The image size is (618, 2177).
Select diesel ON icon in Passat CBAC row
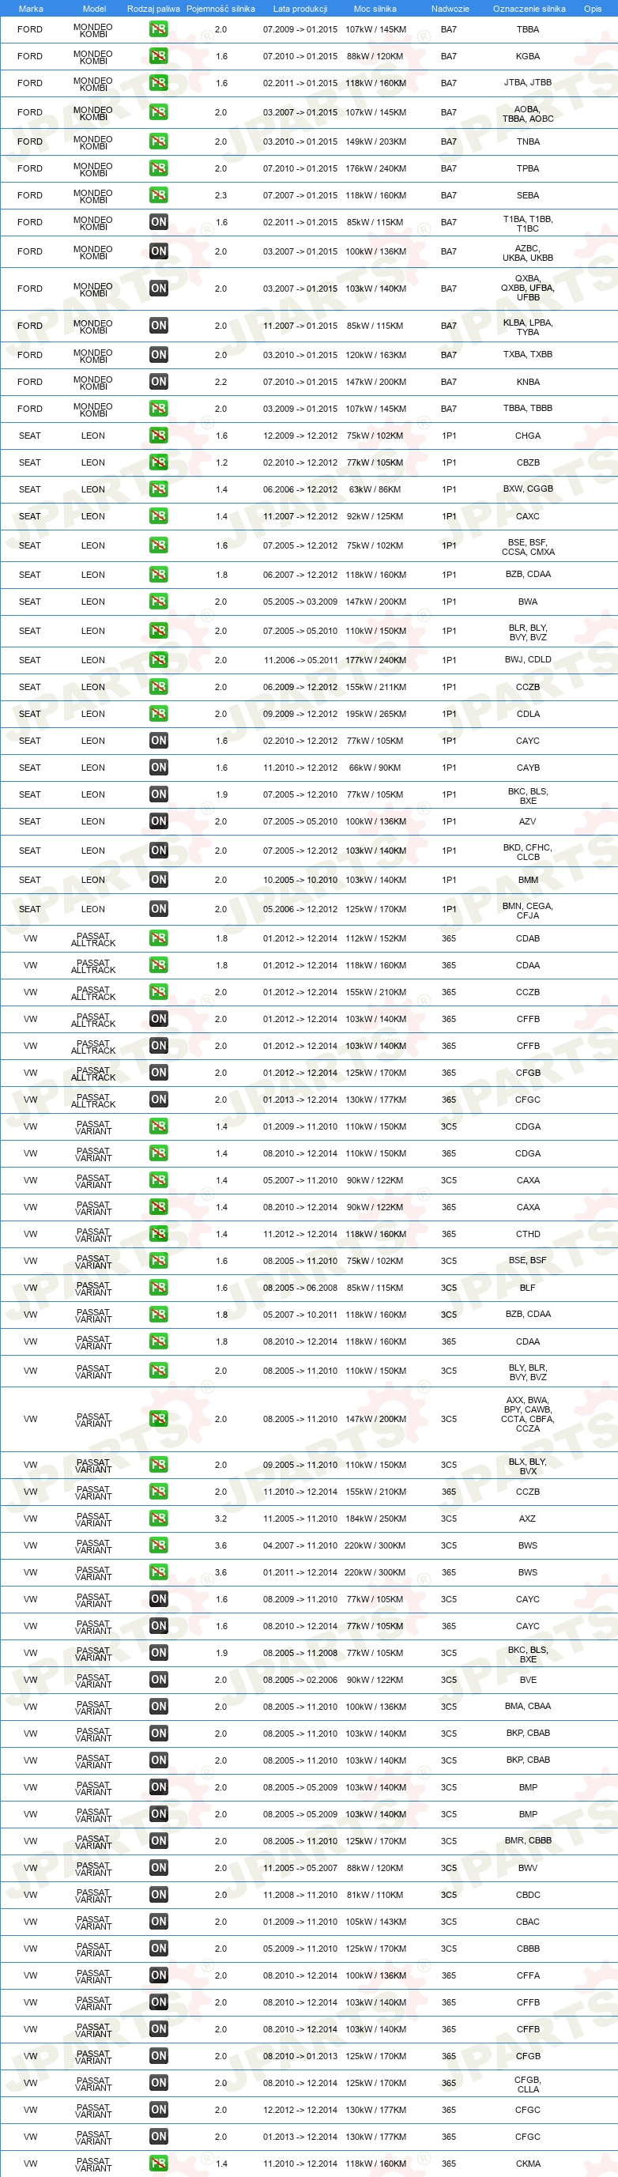point(158,1922)
